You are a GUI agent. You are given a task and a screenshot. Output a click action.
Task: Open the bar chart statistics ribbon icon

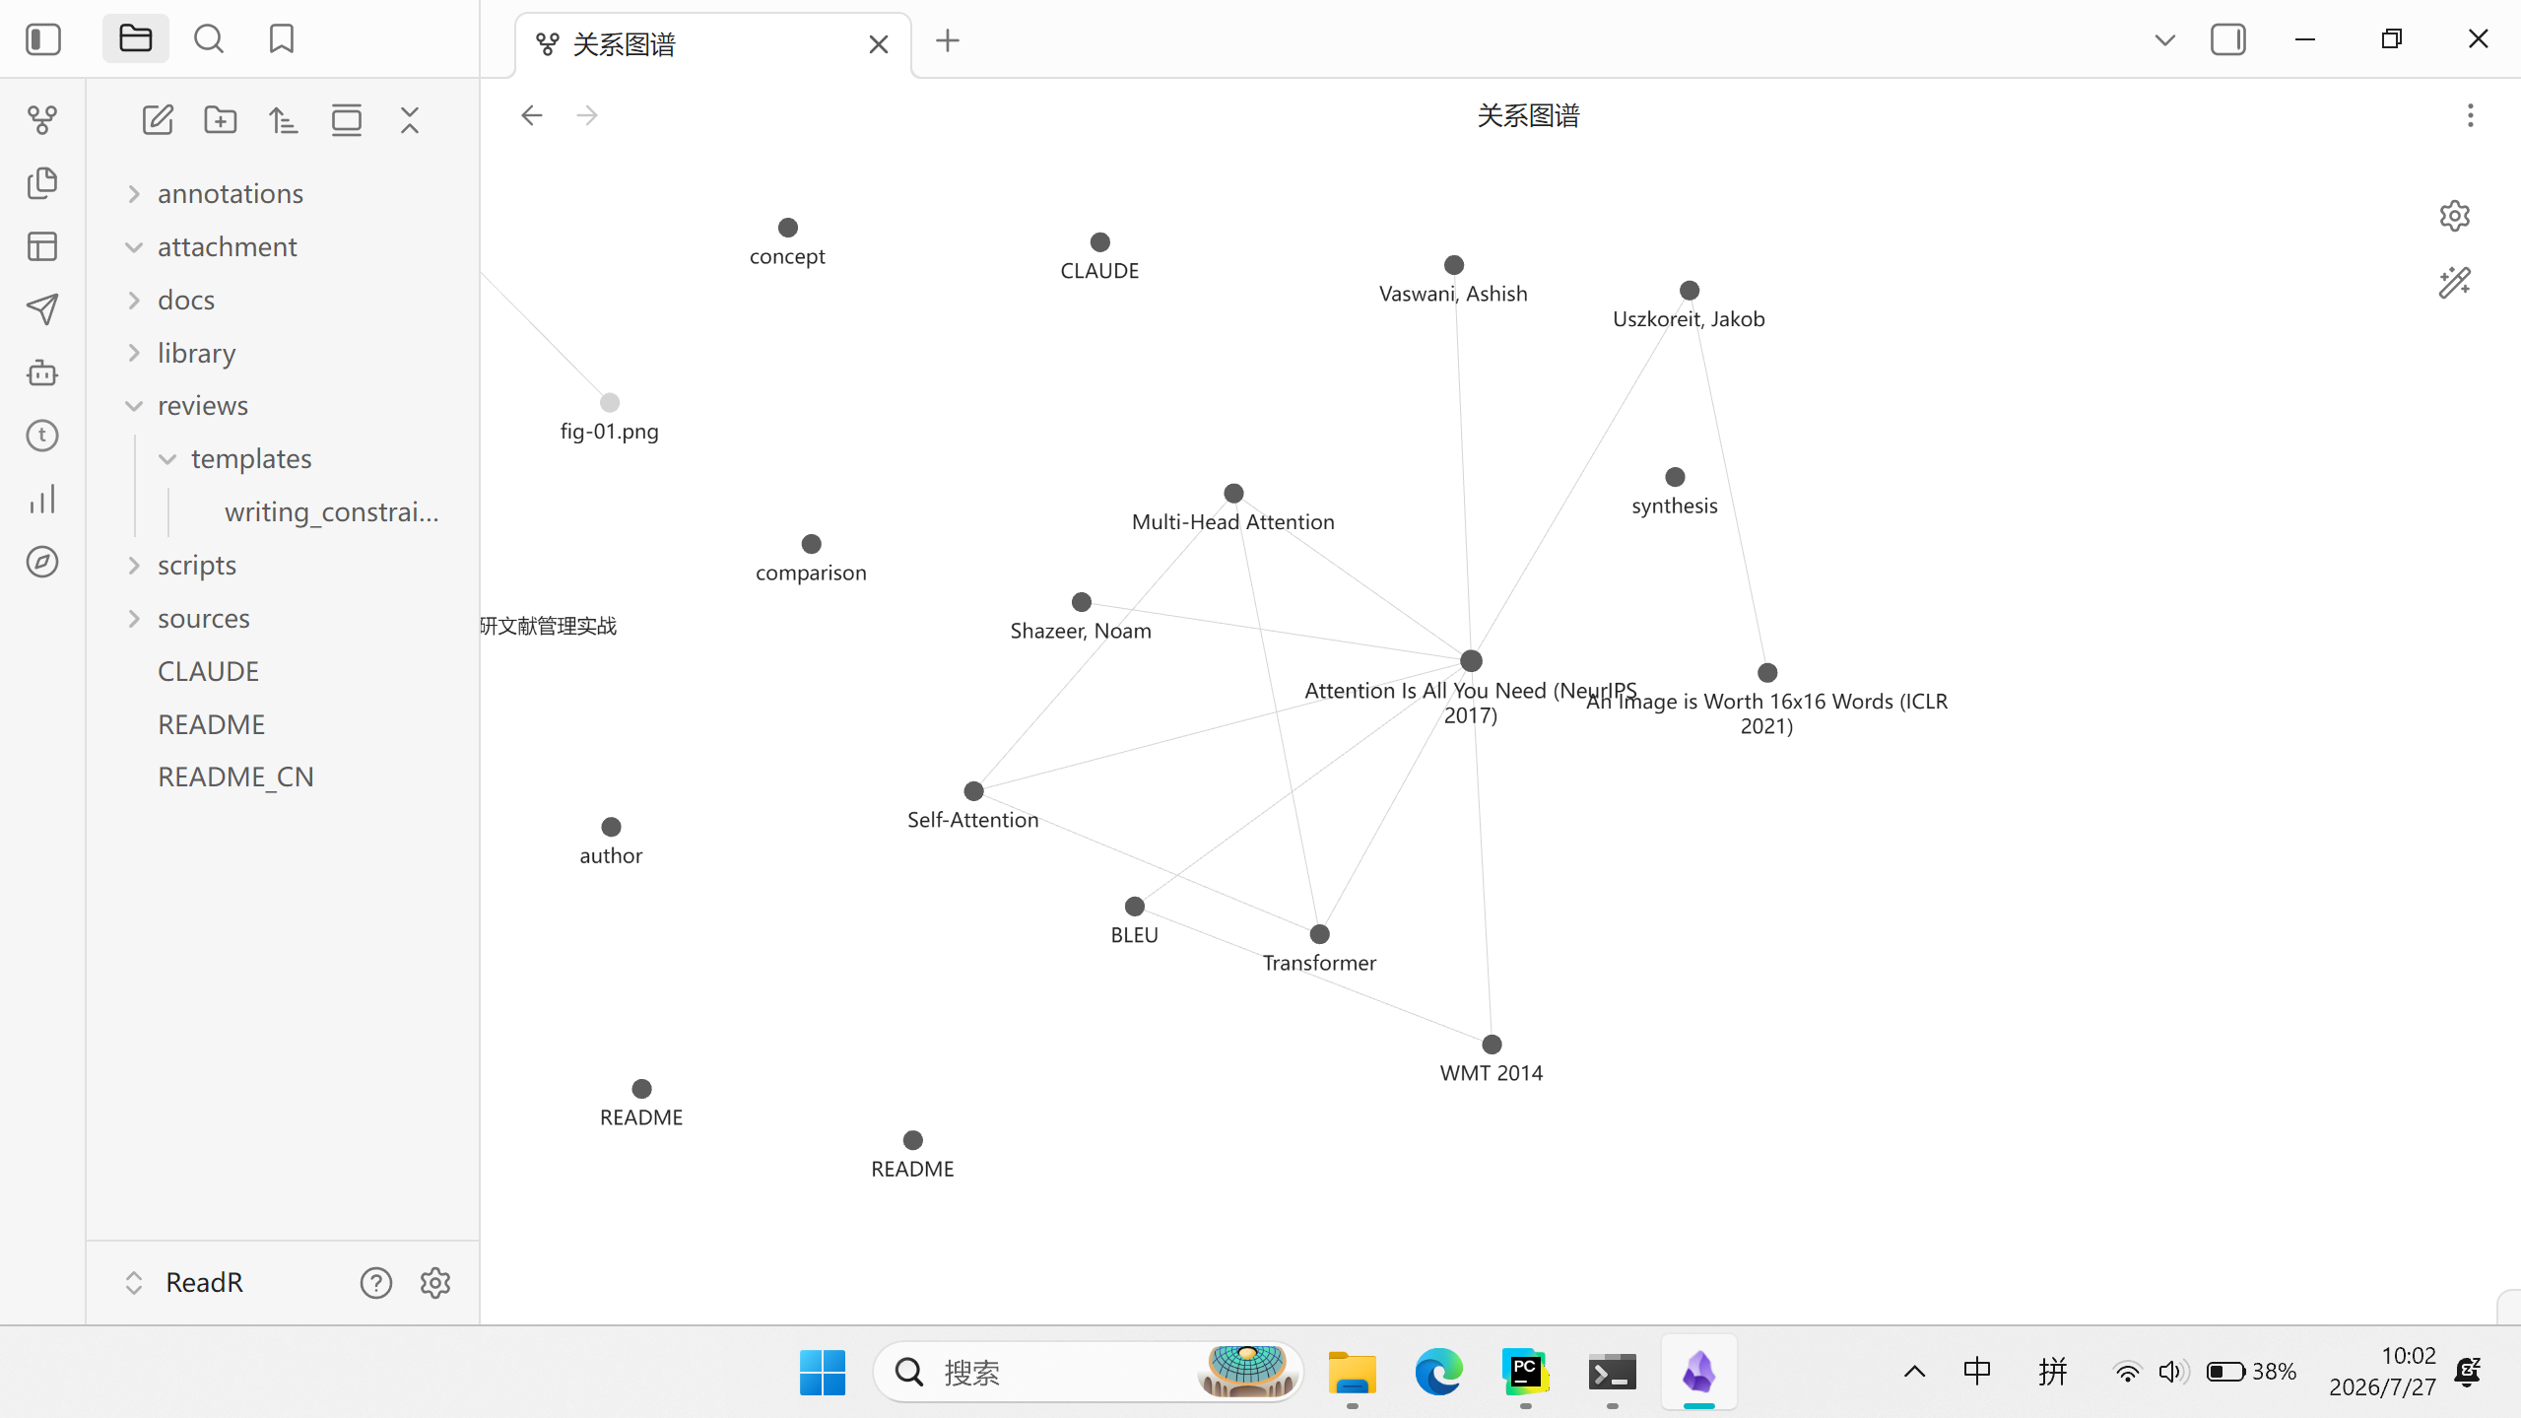42,499
